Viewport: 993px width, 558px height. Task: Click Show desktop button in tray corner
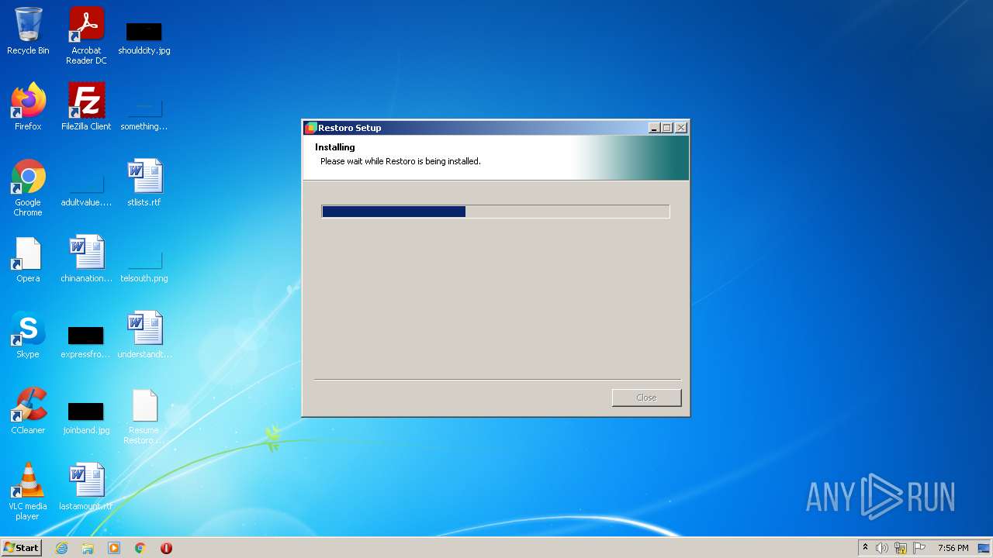tap(984, 548)
